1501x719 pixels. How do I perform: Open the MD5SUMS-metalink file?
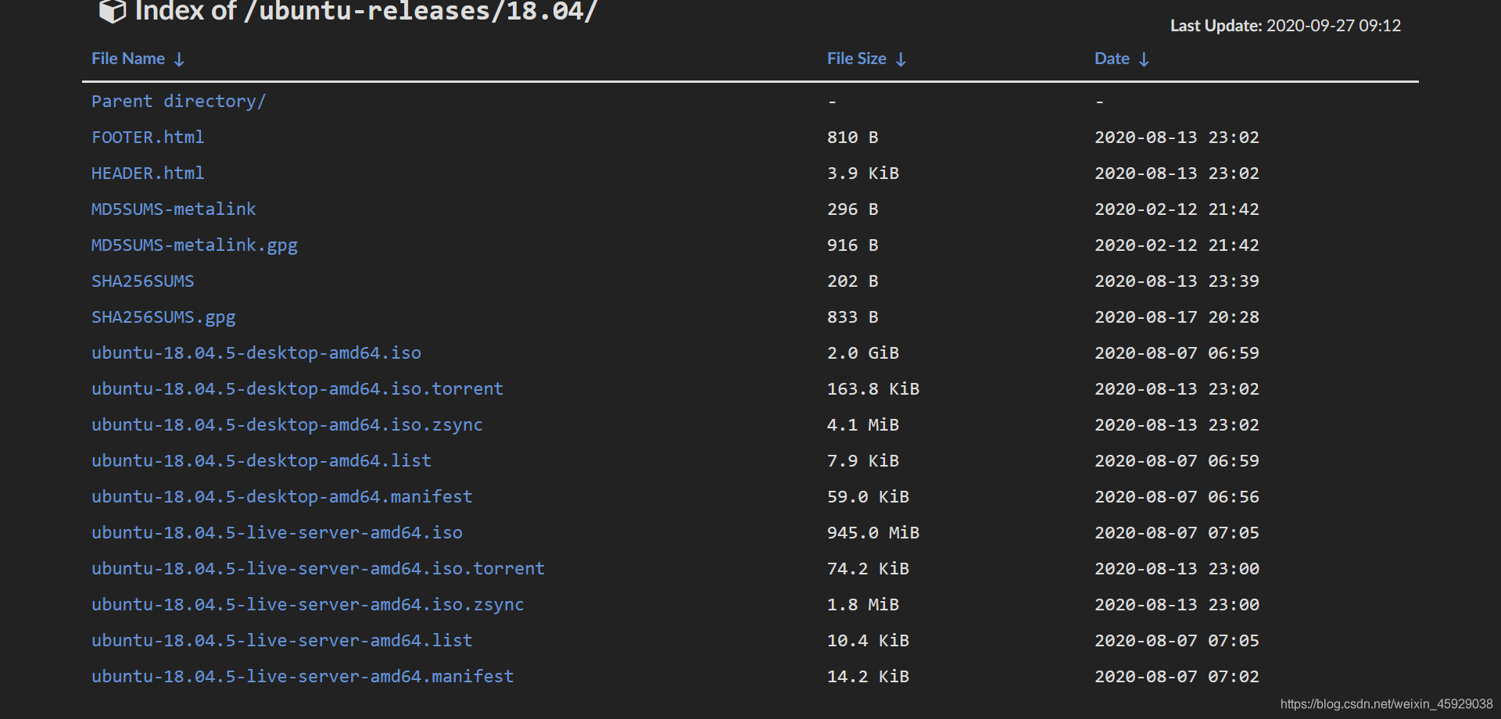[174, 209]
